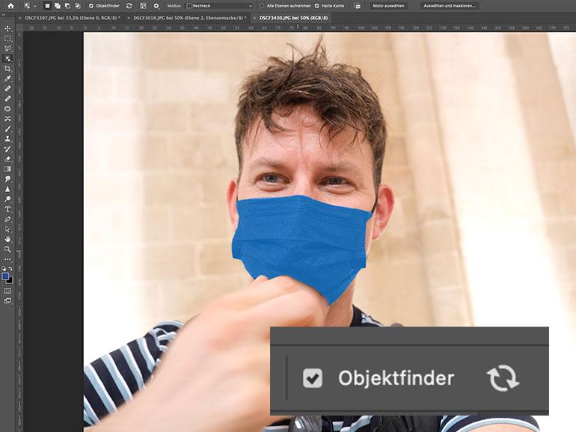Open the blue foreground color swatch
The height and width of the screenshot is (432, 576).
tap(5, 277)
